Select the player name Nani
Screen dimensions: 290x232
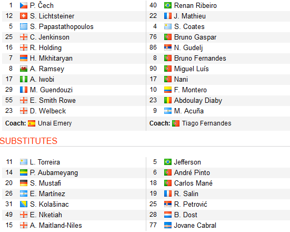(x=181, y=80)
